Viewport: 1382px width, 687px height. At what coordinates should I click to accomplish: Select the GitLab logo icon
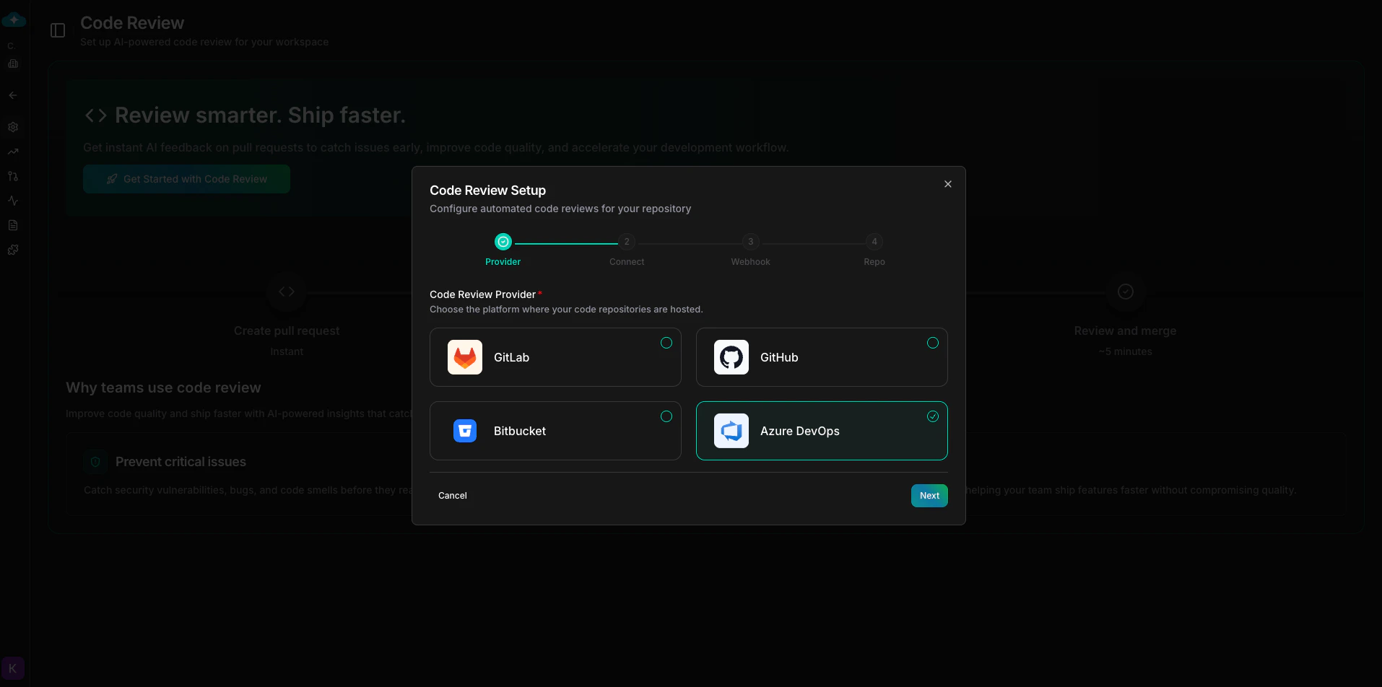465,357
